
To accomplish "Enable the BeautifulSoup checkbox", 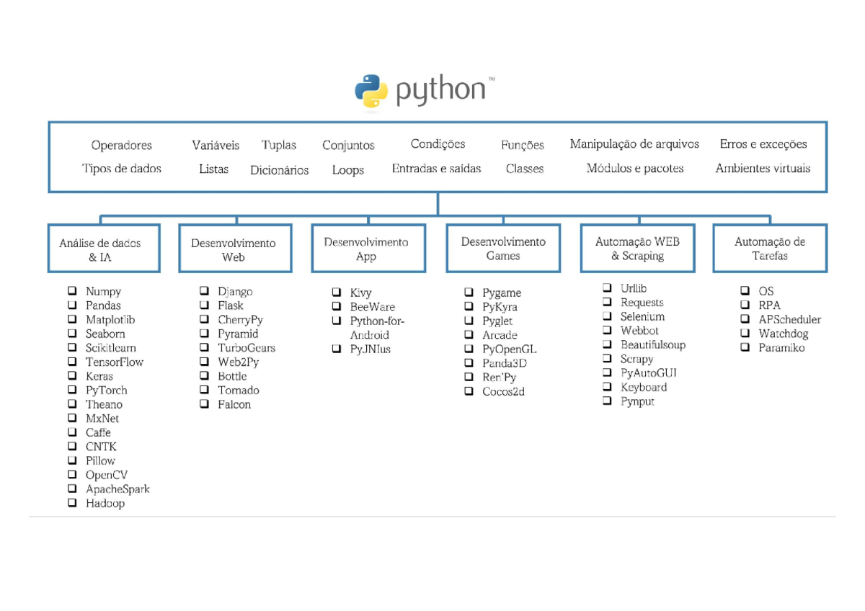I will coord(606,344).
